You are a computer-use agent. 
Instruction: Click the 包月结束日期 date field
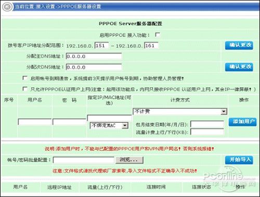tap(207, 124)
